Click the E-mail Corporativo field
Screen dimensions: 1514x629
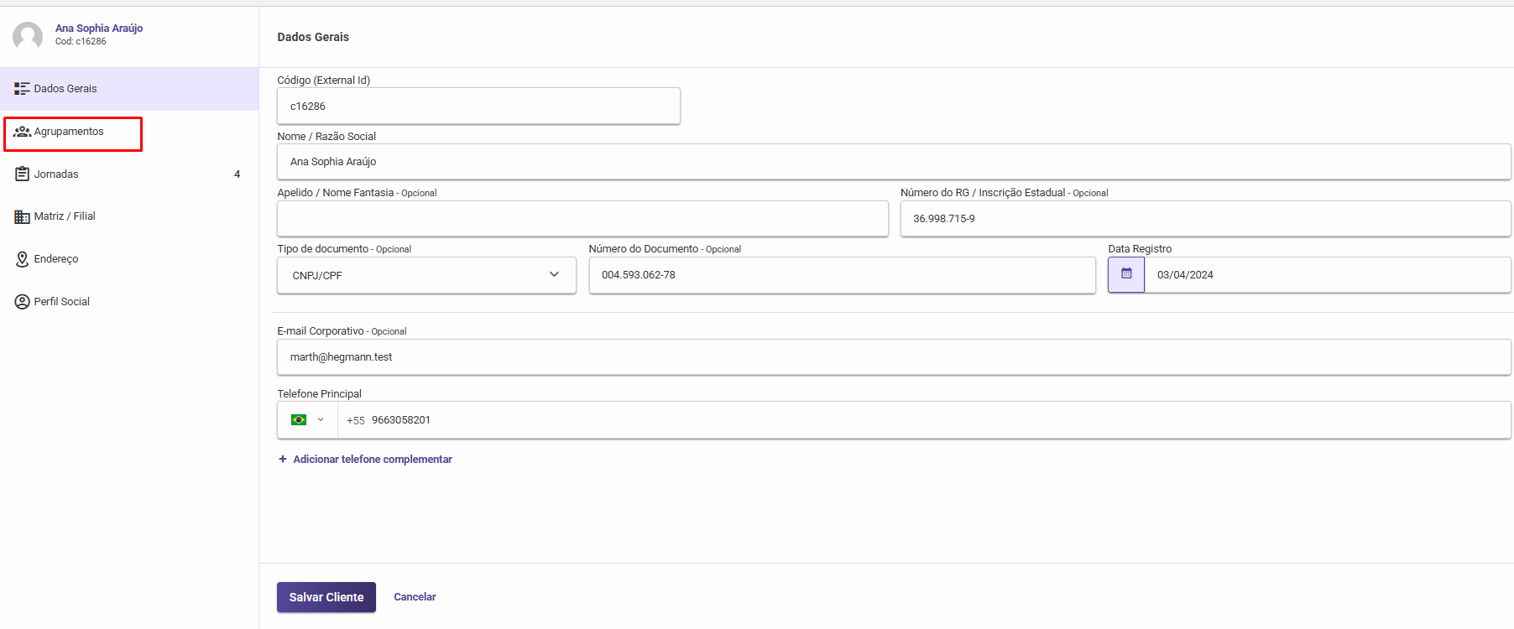894,357
